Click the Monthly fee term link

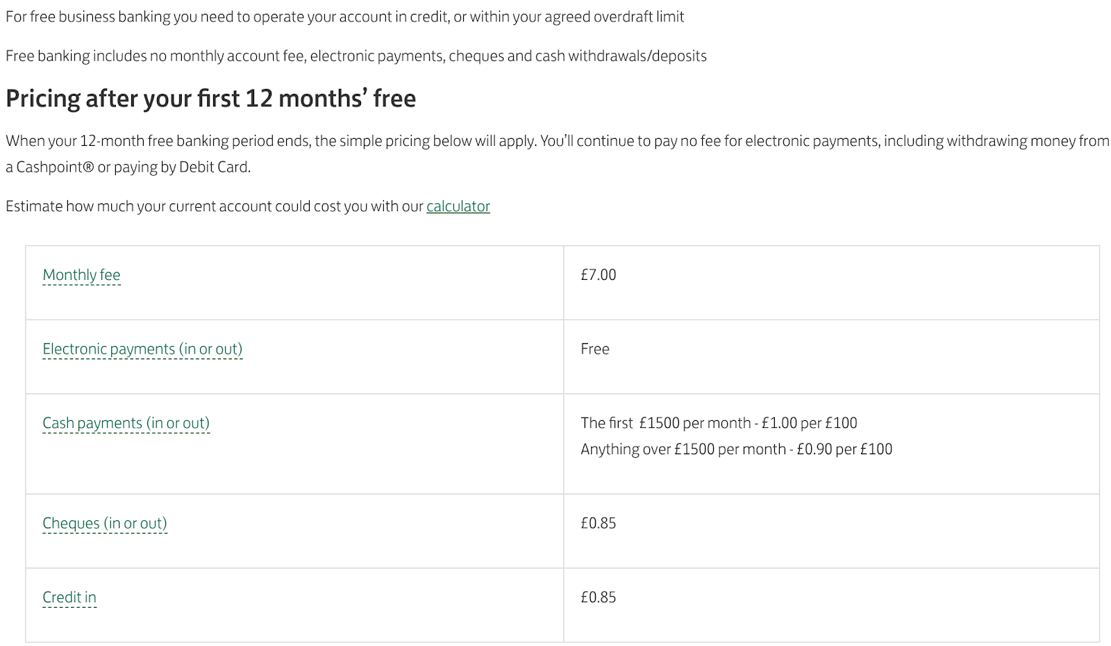click(81, 275)
